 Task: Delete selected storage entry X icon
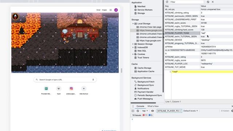pyautogui.click(x=213, y=2)
